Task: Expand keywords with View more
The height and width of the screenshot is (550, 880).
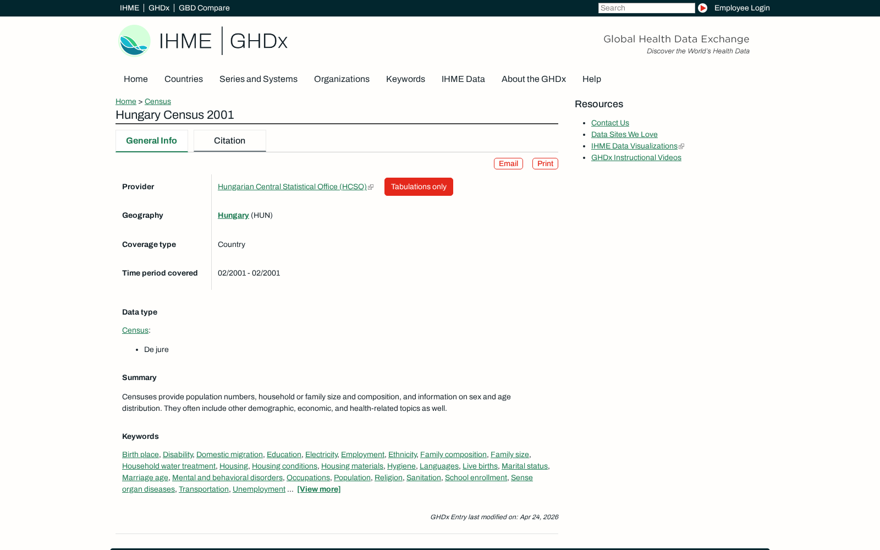Action: coord(319,490)
